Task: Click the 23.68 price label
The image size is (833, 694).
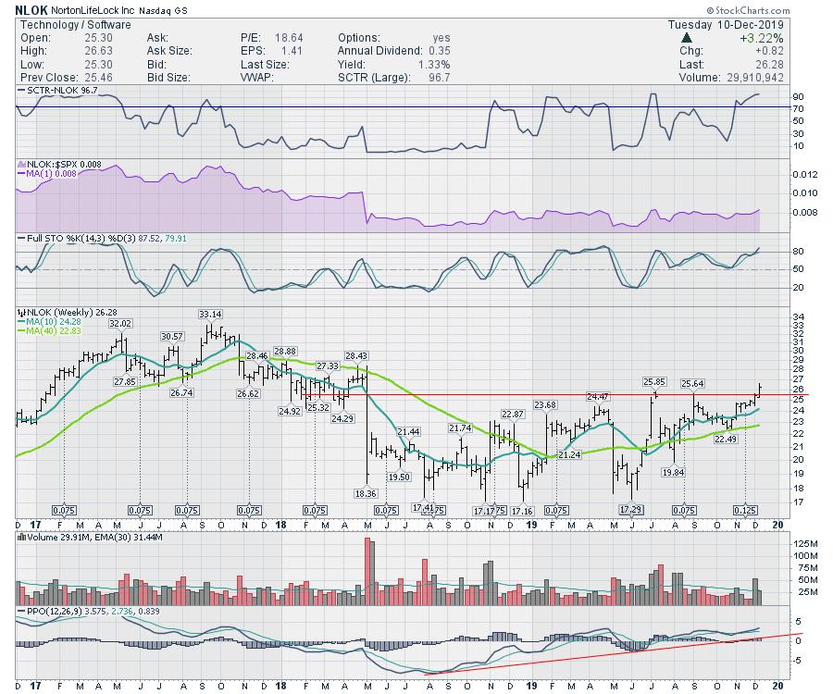Action: coord(545,405)
